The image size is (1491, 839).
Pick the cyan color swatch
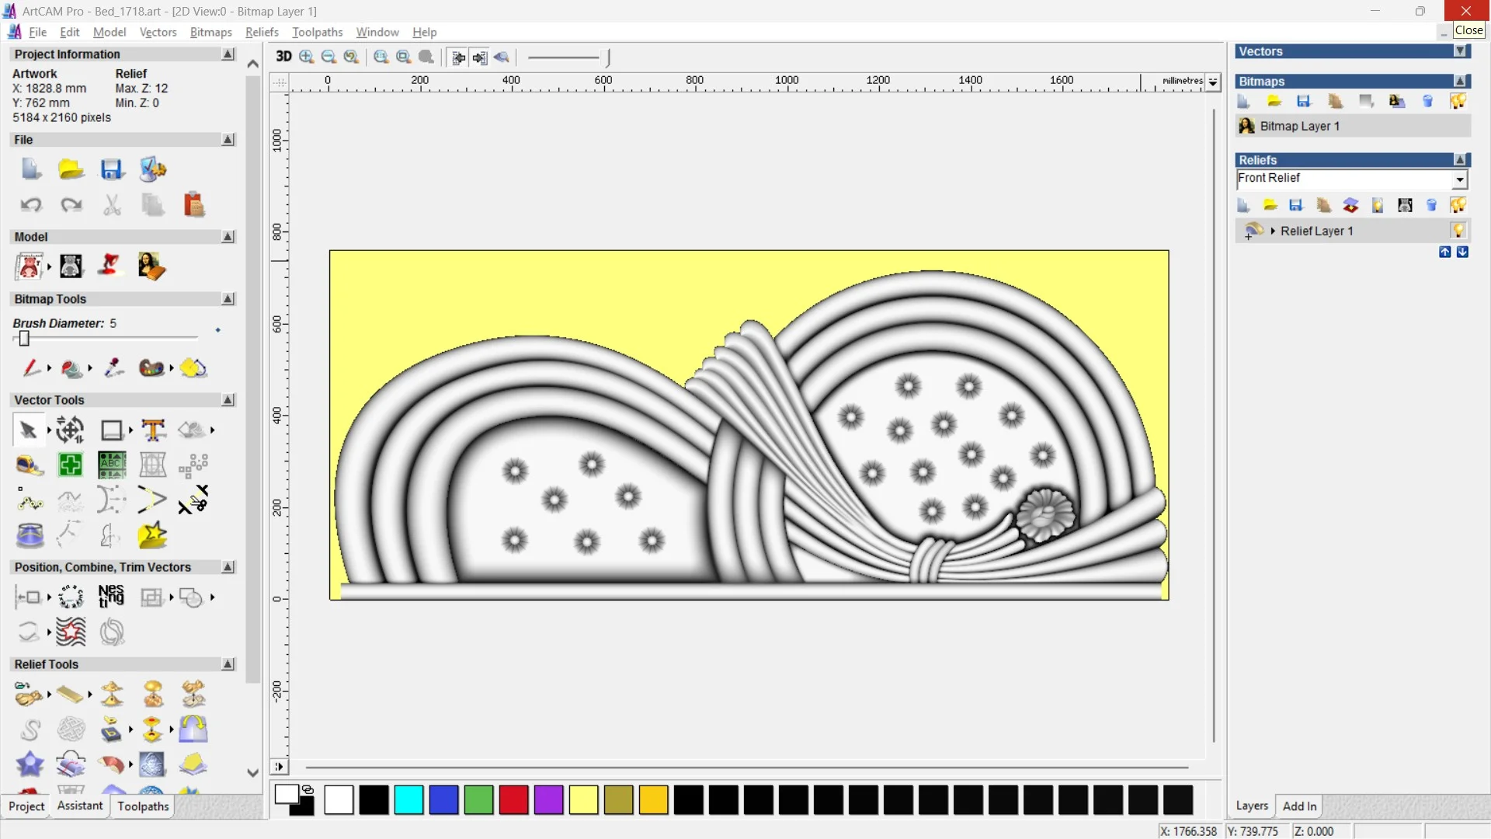pos(408,799)
